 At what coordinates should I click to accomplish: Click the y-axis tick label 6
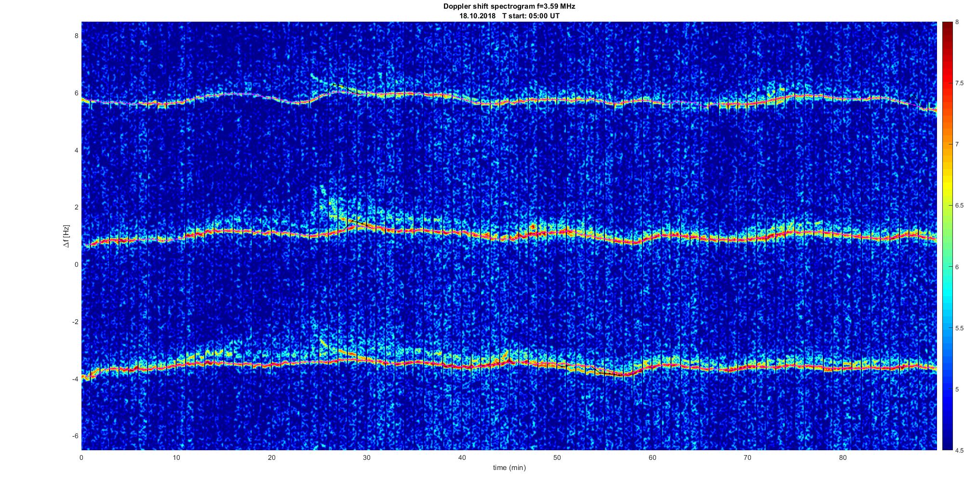76,93
